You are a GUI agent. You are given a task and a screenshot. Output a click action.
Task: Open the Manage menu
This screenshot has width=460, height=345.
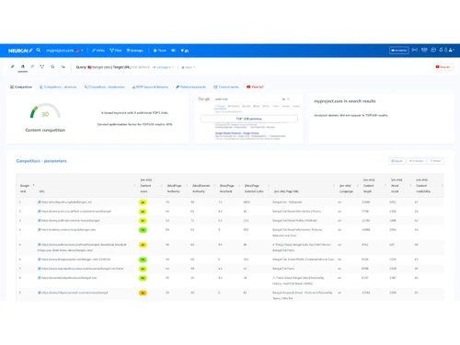coord(135,51)
